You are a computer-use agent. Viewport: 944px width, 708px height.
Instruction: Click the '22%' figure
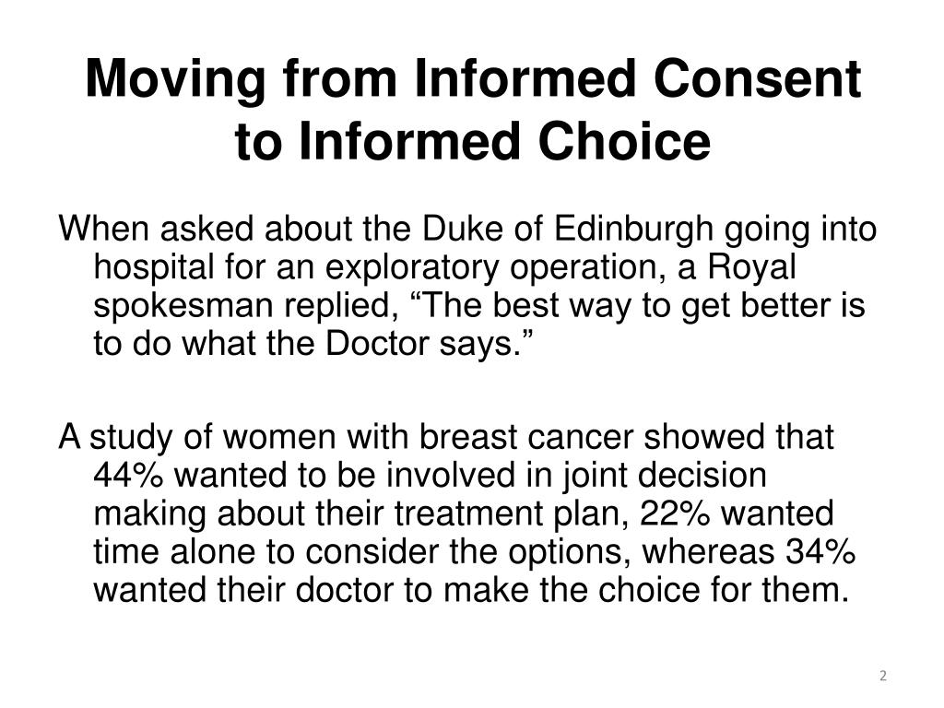pyautogui.click(x=675, y=513)
